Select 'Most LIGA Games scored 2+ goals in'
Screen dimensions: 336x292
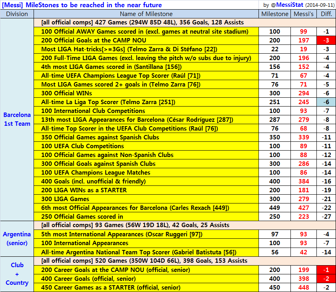[x=146, y=85]
